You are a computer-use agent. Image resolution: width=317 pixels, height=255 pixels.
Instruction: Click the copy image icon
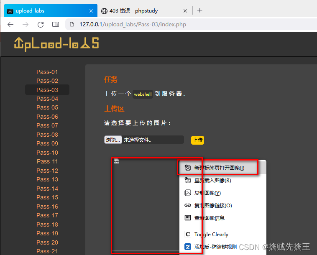click(188, 193)
